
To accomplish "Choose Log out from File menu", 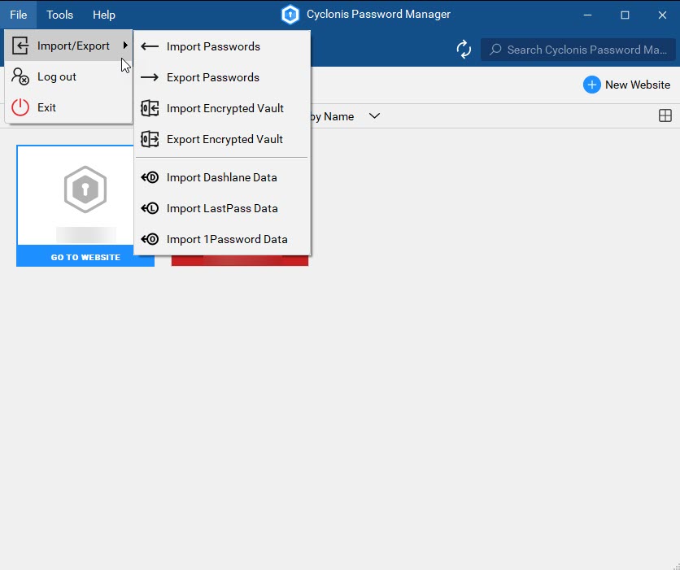I will point(68,76).
